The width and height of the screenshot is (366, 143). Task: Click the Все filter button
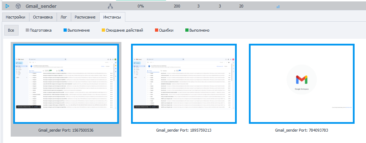pyautogui.click(x=11, y=30)
